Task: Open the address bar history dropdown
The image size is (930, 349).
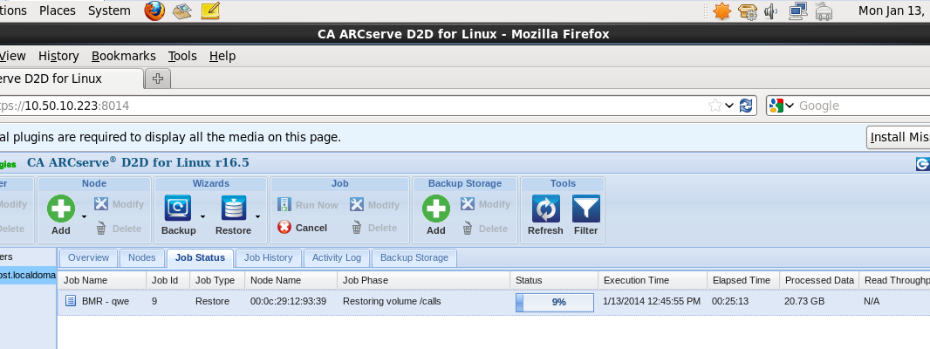Action: coord(729,106)
